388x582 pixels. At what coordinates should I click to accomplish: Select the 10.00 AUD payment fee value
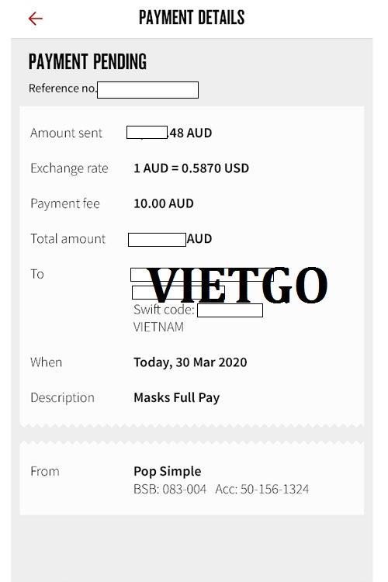(x=164, y=203)
